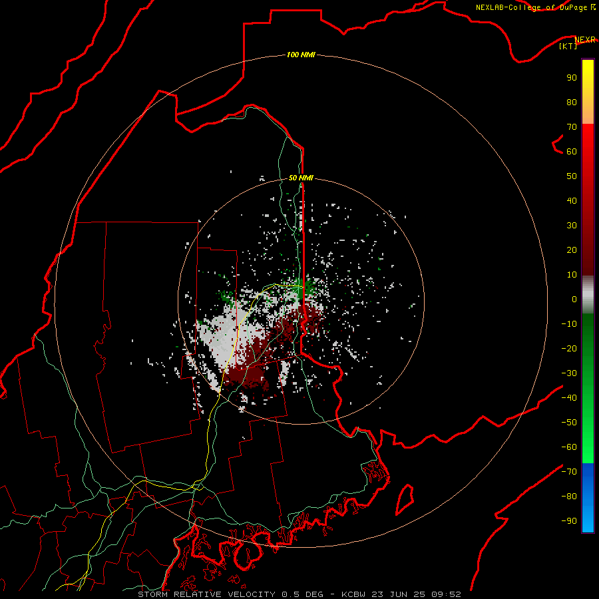599x599 pixels.
Task: Click the dark red outbound echo south of radar
Action: point(246,376)
